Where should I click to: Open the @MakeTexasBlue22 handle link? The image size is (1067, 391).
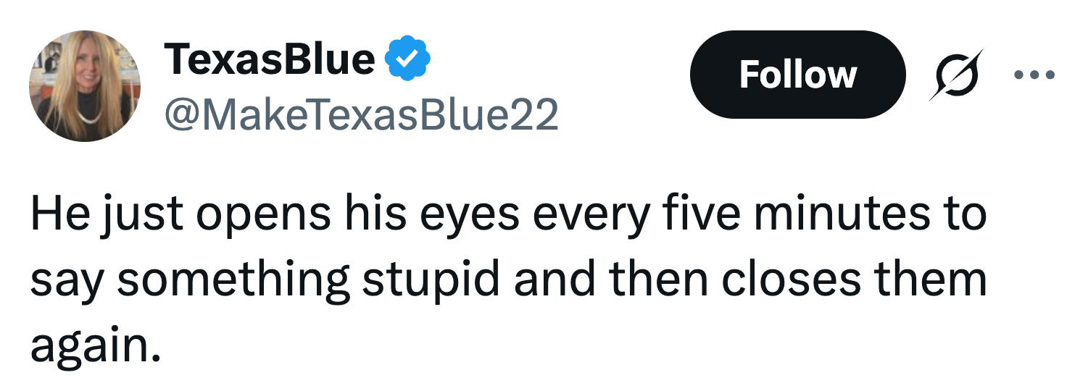coord(362,114)
